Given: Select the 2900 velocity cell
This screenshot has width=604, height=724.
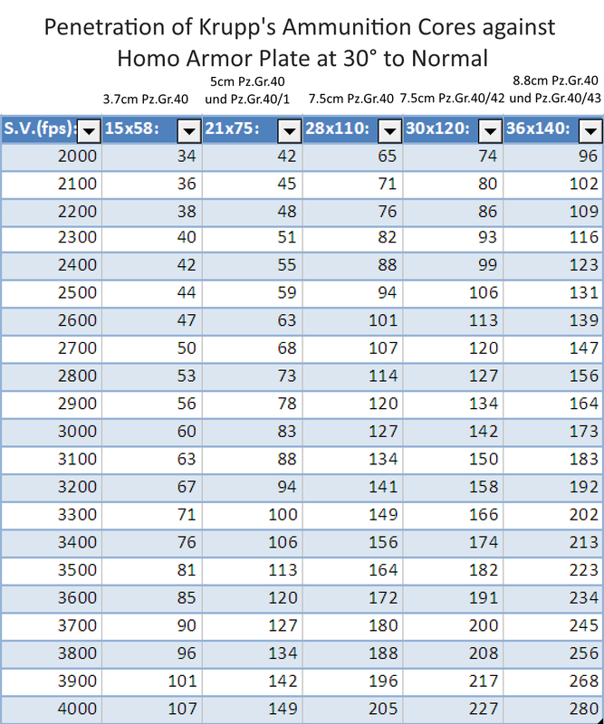Looking at the screenshot, I should (x=52, y=405).
